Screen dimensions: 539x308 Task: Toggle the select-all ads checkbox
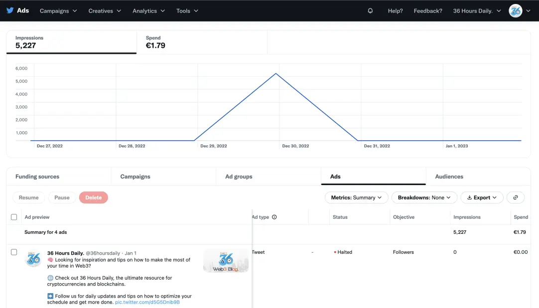point(14,217)
